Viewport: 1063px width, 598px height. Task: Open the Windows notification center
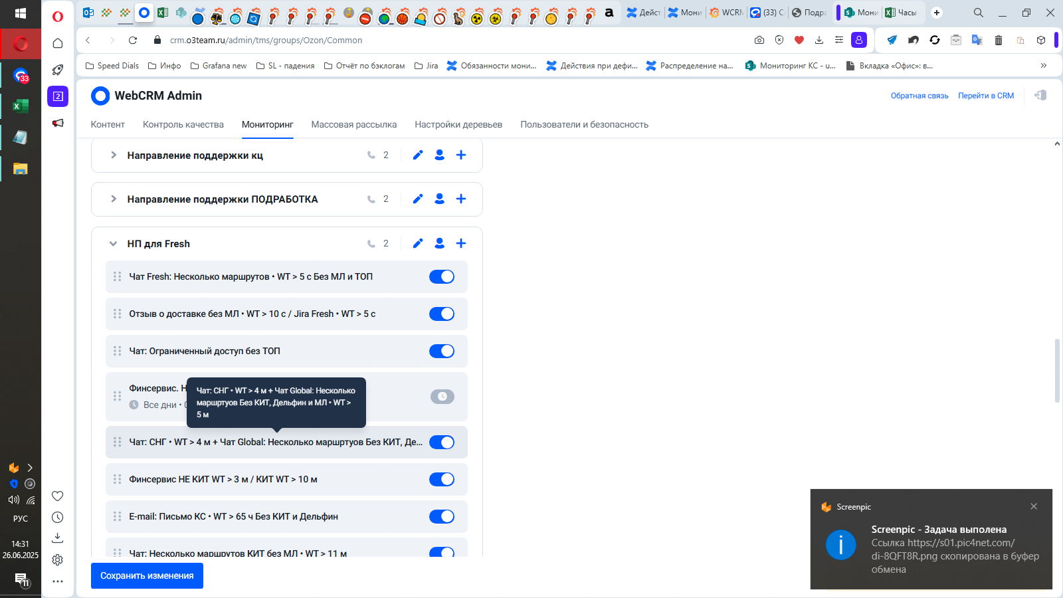click(21, 579)
